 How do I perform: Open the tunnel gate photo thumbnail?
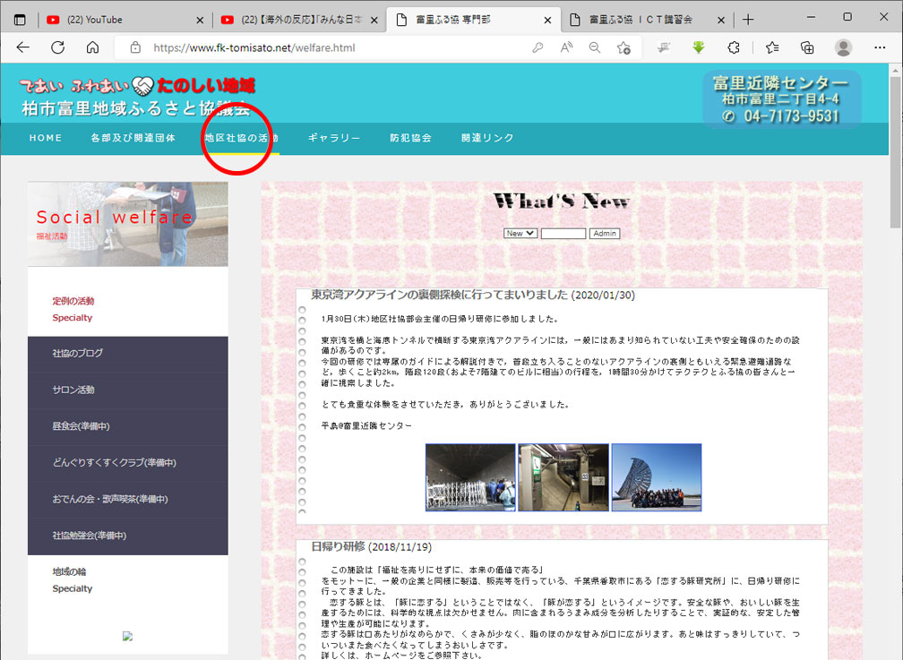(x=470, y=477)
